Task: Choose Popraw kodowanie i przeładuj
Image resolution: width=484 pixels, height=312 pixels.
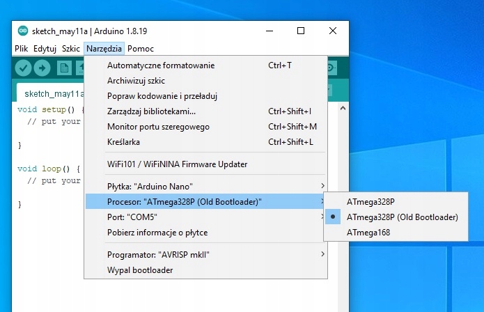Action: (x=205, y=96)
